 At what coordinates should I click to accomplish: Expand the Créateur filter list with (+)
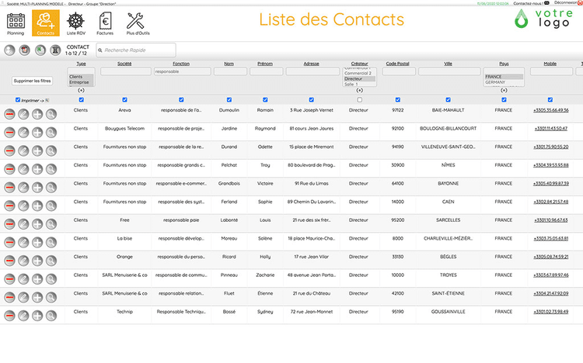click(x=360, y=90)
